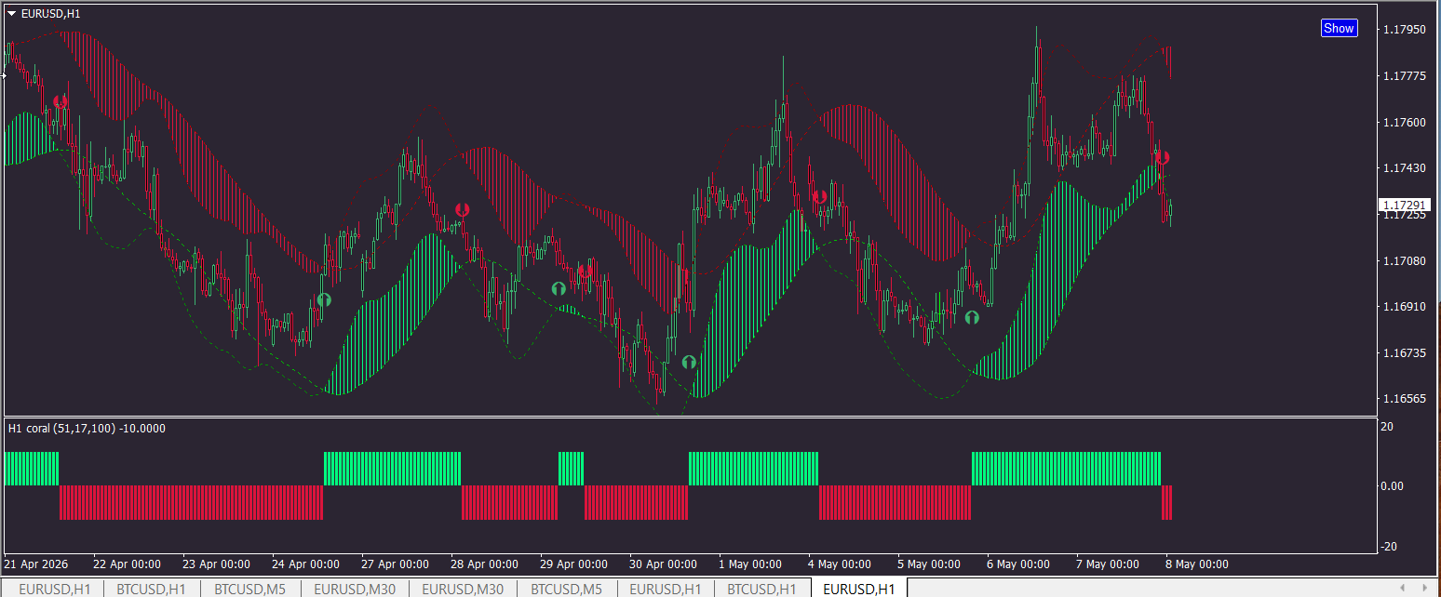1441x597 pixels.
Task: Select the green buy arrow at 30 Apr
Action: click(x=689, y=362)
